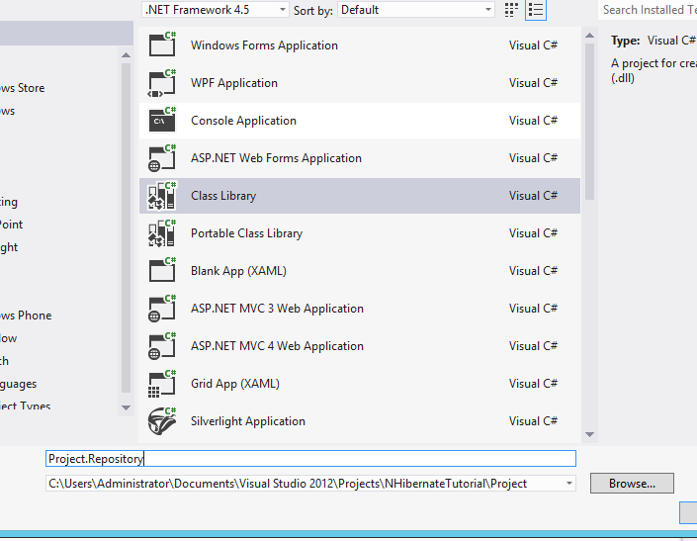Open the .NET Framework 4.5 version dropdown
697x541 pixels.
[216, 10]
